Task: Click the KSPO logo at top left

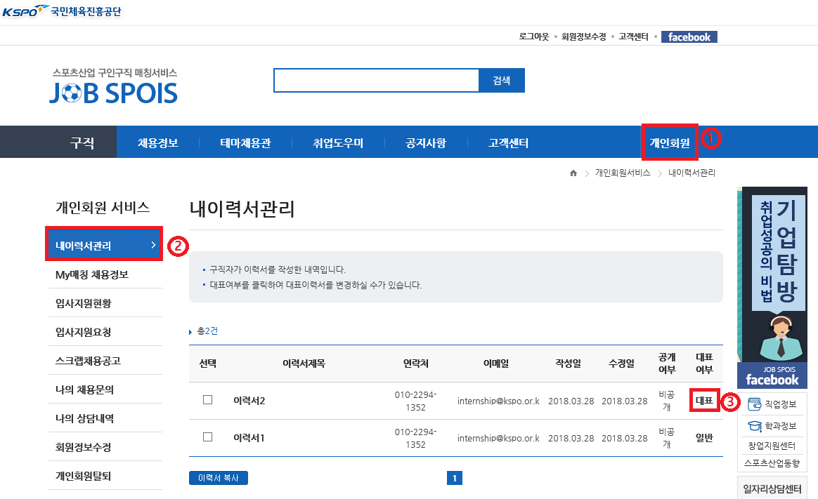Action: coord(62,12)
